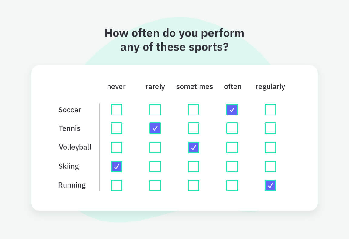Select regularly for Soccer
This screenshot has width=349, height=239.
pos(271,109)
